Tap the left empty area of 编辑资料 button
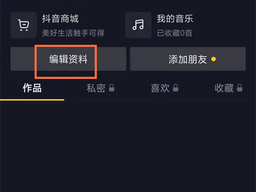256x192 pixels. coord(23,59)
